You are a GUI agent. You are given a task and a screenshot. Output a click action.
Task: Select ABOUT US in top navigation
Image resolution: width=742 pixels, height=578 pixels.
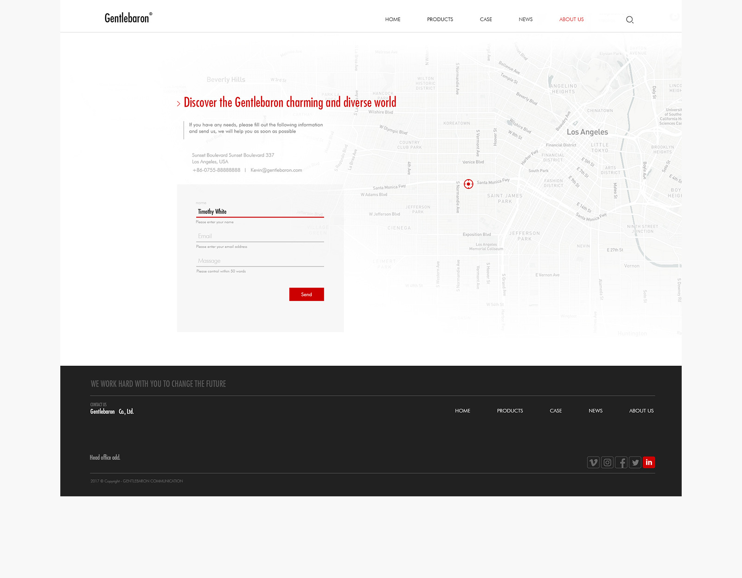coord(571,19)
